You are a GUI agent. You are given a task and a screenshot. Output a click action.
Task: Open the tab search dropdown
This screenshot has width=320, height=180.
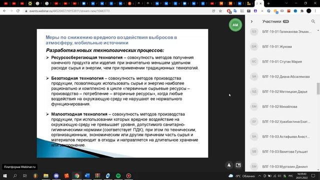pos(286,3)
